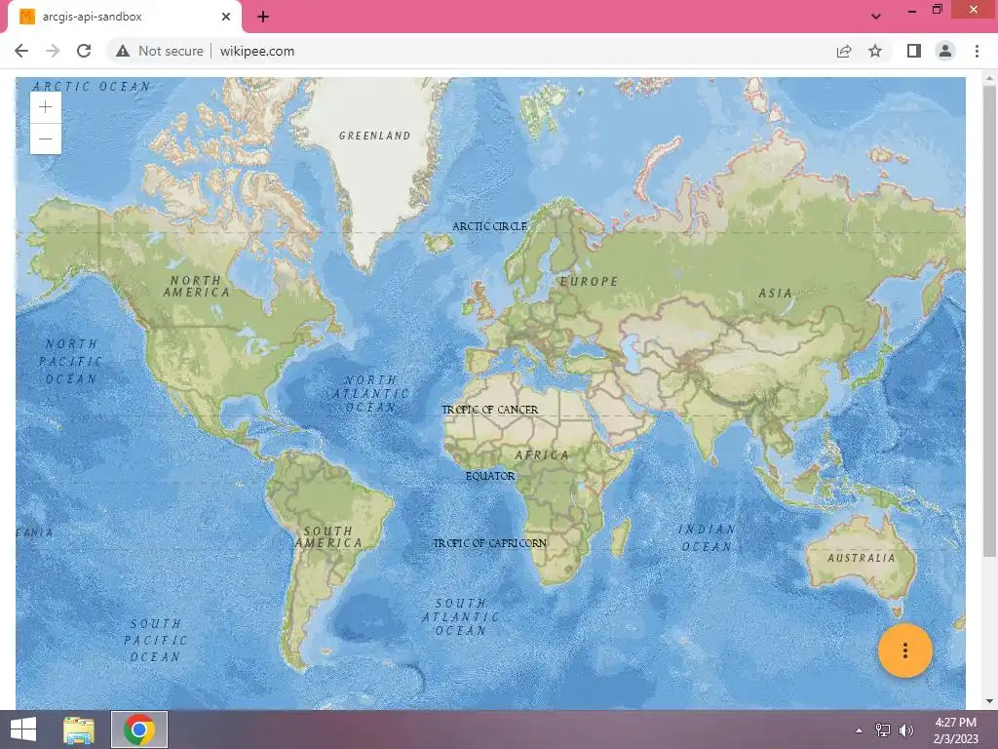Click the ARCTIC OCEAN label
The image size is (998, 749).
92,87
